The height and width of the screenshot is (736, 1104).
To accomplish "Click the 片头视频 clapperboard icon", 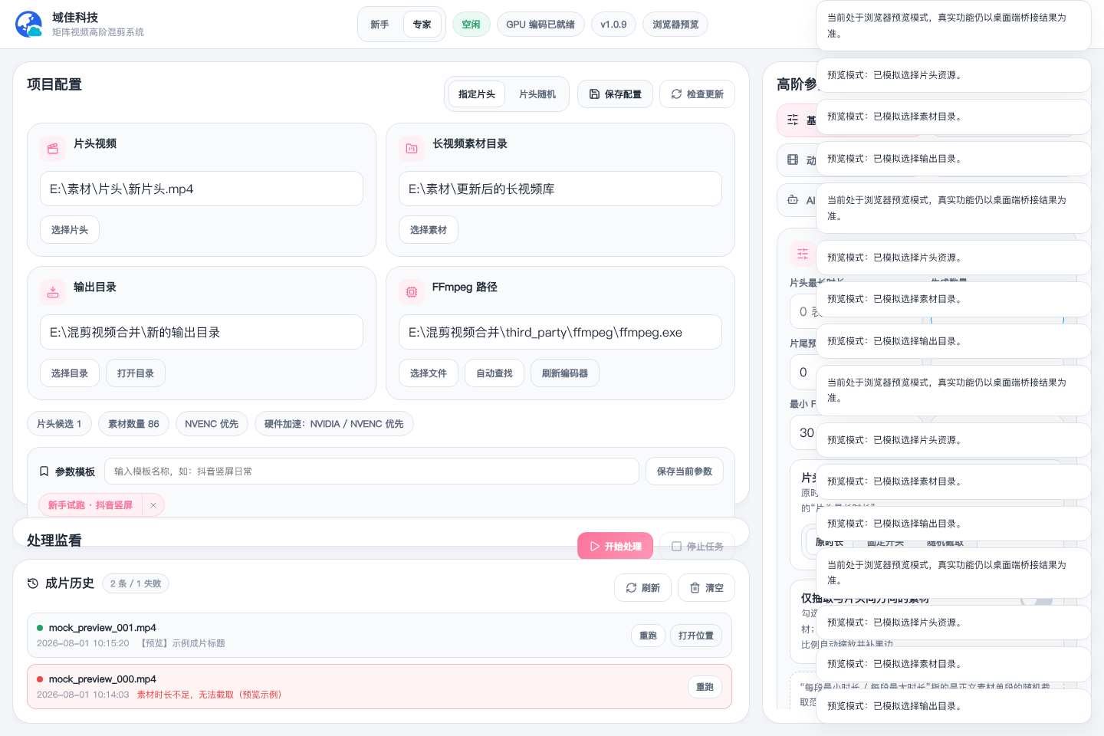I will click(x=53, y=149).
